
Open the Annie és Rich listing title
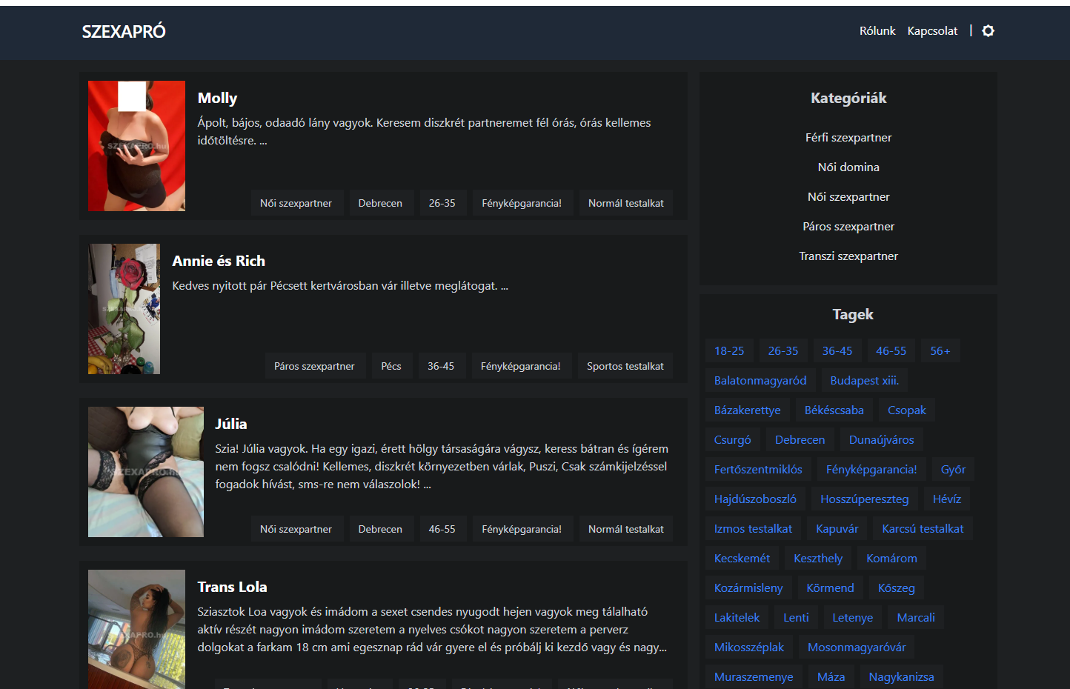(219, 261)
